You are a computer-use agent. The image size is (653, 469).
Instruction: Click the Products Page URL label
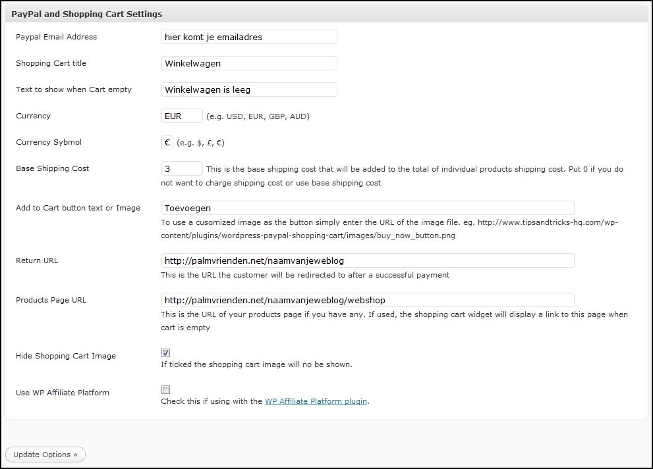click(x=51, y=300)
